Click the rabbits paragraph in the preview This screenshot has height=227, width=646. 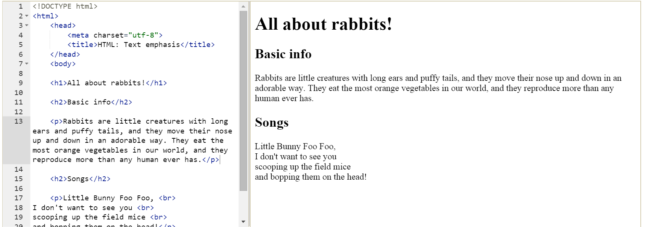pos(438,88)
